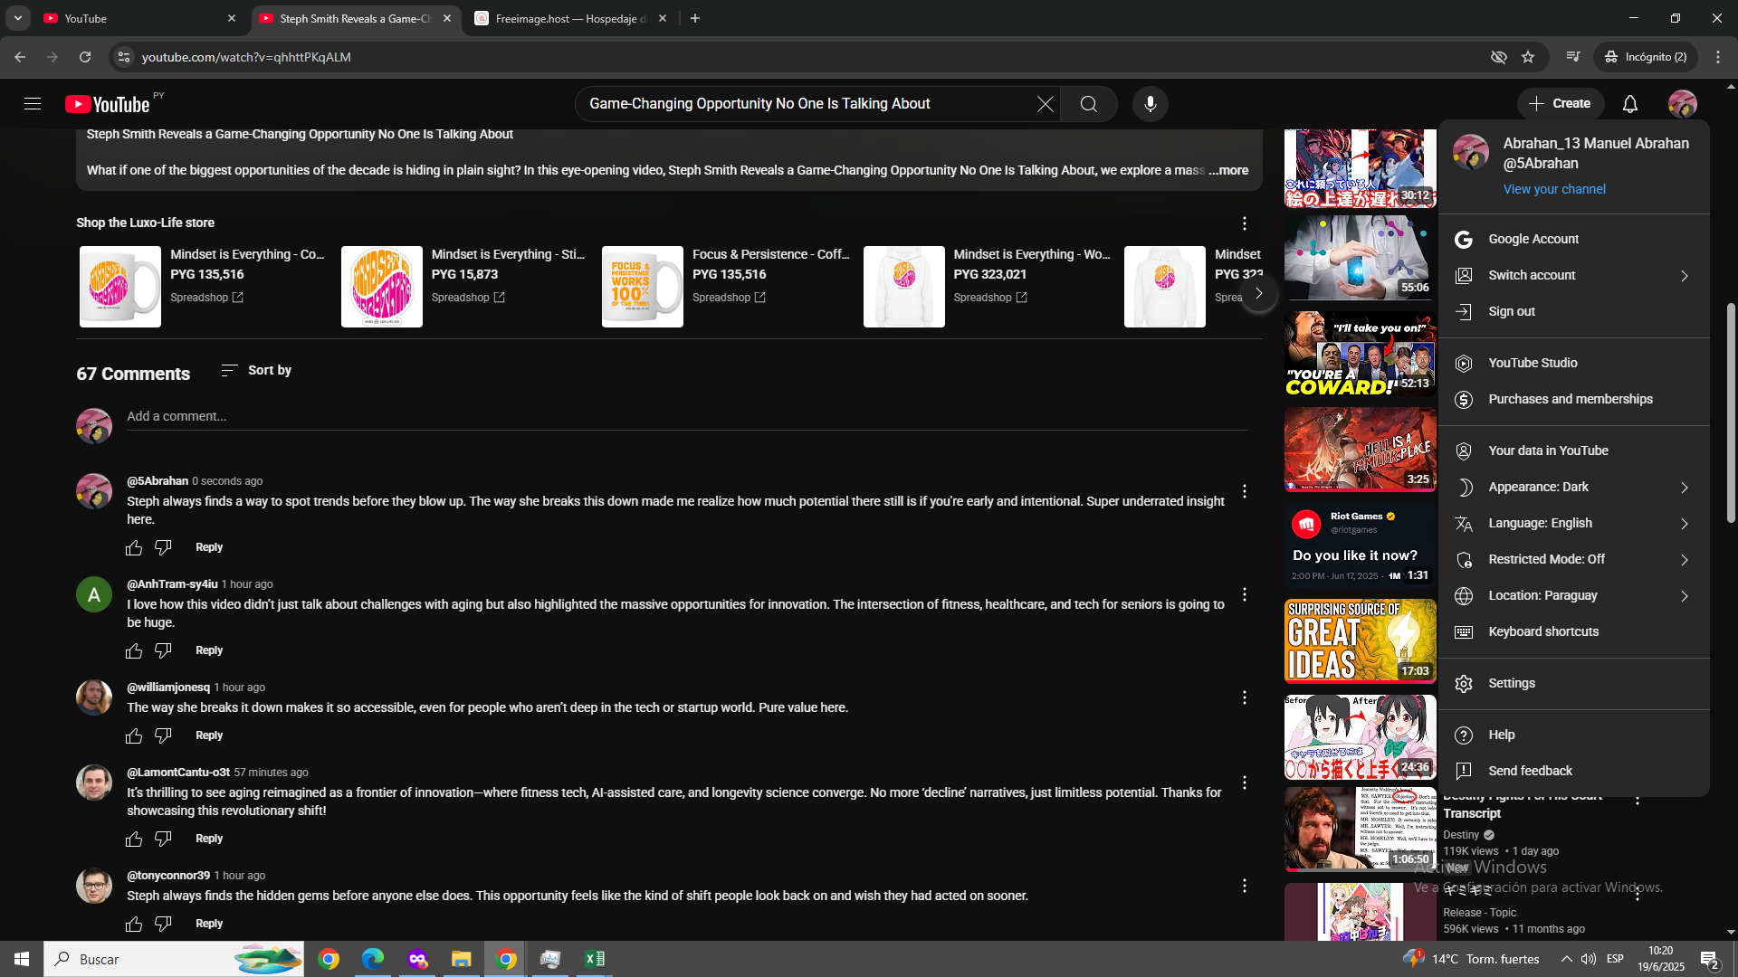This screenshot has width=1738, height=977.
Task: Go to YouTube home via the logo
Action: (108, 104)
